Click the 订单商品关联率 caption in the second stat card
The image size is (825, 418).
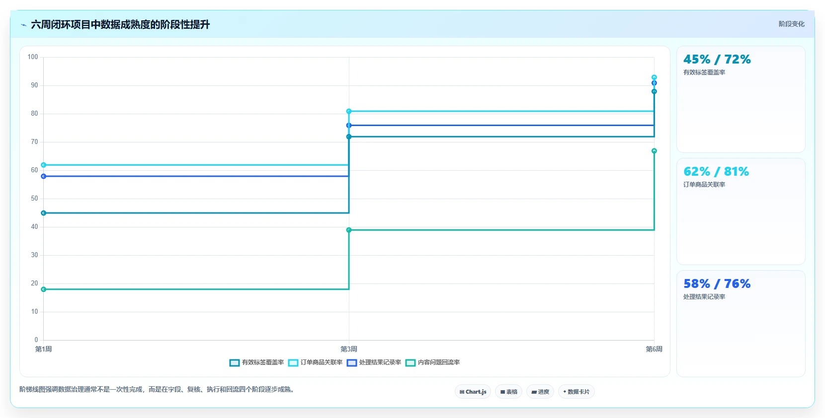(x=704, y=185)
